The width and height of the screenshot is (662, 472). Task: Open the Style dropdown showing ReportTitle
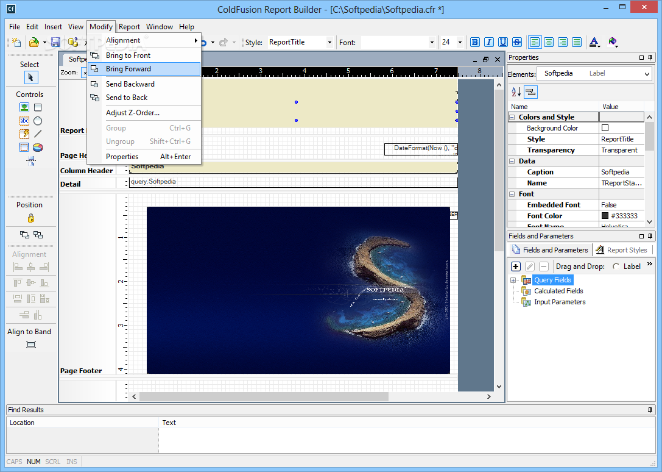pyautogui.click(x=329, y=43)
